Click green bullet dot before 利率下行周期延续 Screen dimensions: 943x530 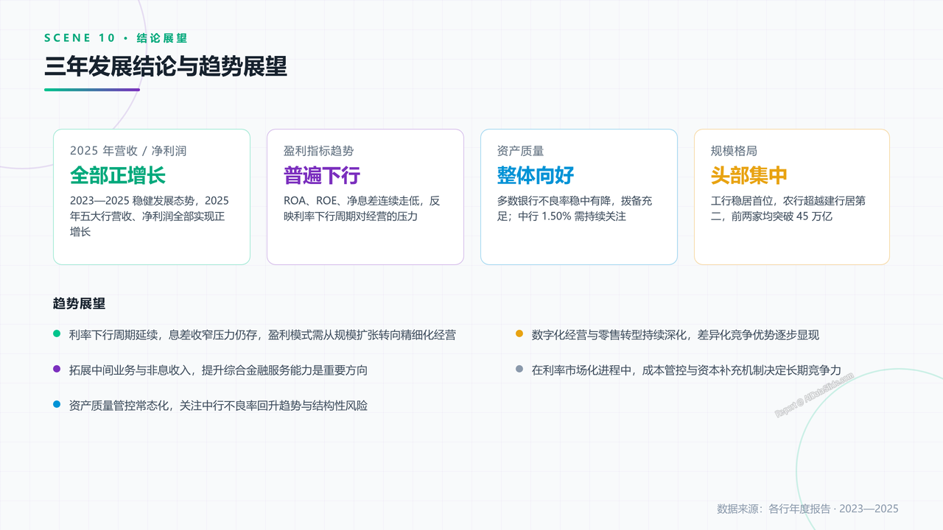point(57,333)
